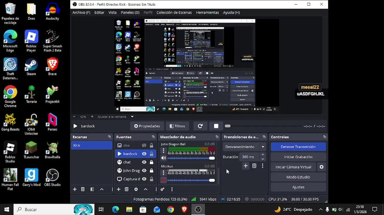
Task: Hide the Captura d source
Action: tap(144, 179)
